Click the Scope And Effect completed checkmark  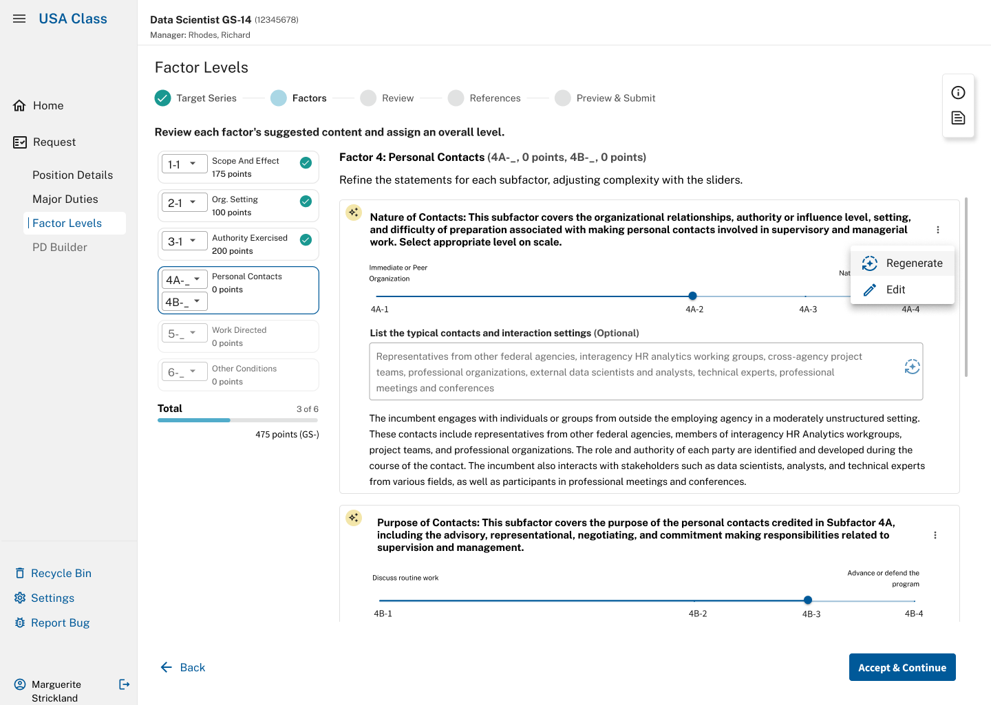(x=306, y=163)
